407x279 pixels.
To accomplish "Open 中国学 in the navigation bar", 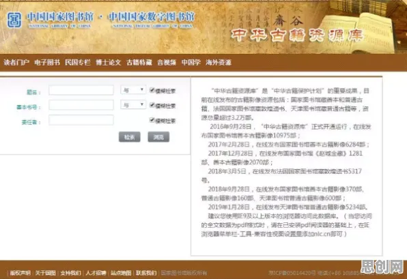I will point(191,63).
